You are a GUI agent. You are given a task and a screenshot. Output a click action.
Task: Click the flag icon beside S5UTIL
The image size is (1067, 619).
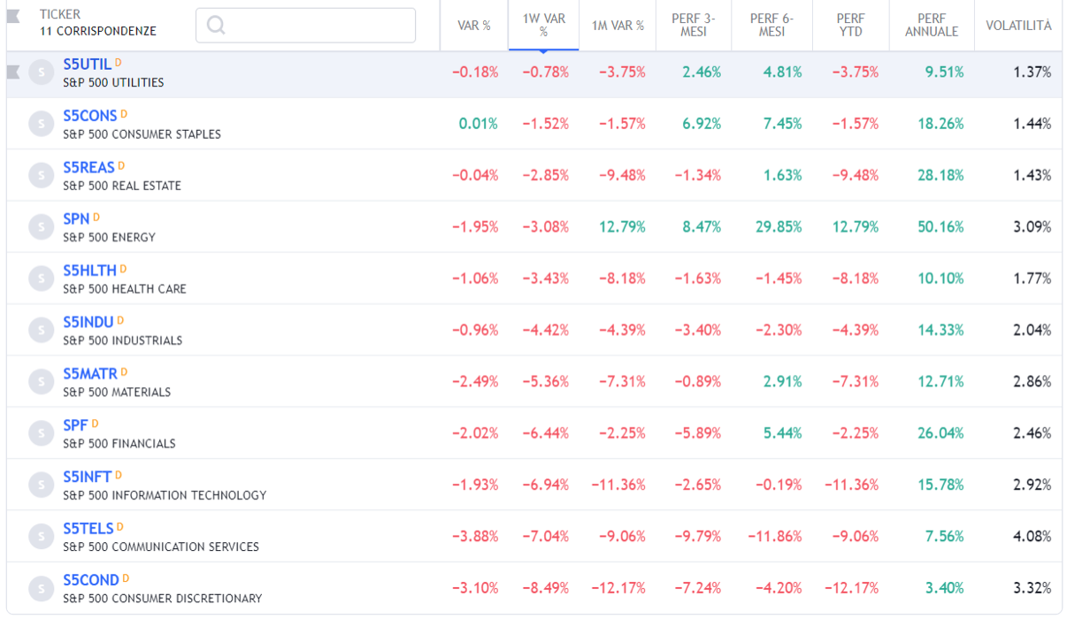[x=13, y=72]
